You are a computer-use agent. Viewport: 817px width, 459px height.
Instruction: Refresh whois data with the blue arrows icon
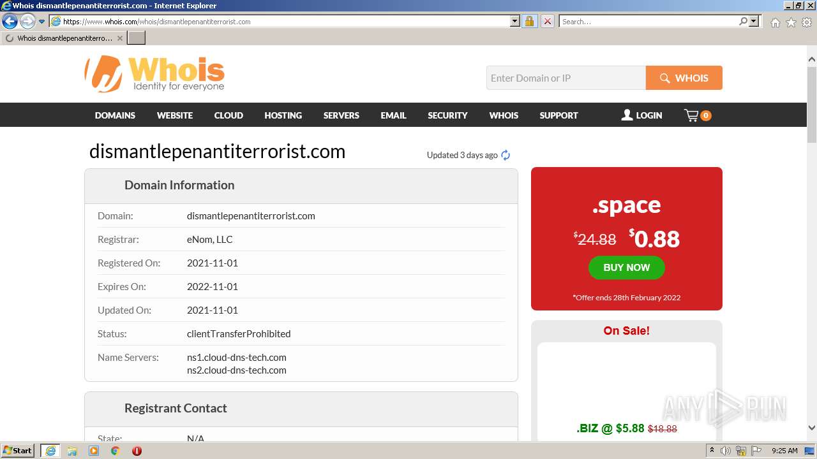click(506, 155)
